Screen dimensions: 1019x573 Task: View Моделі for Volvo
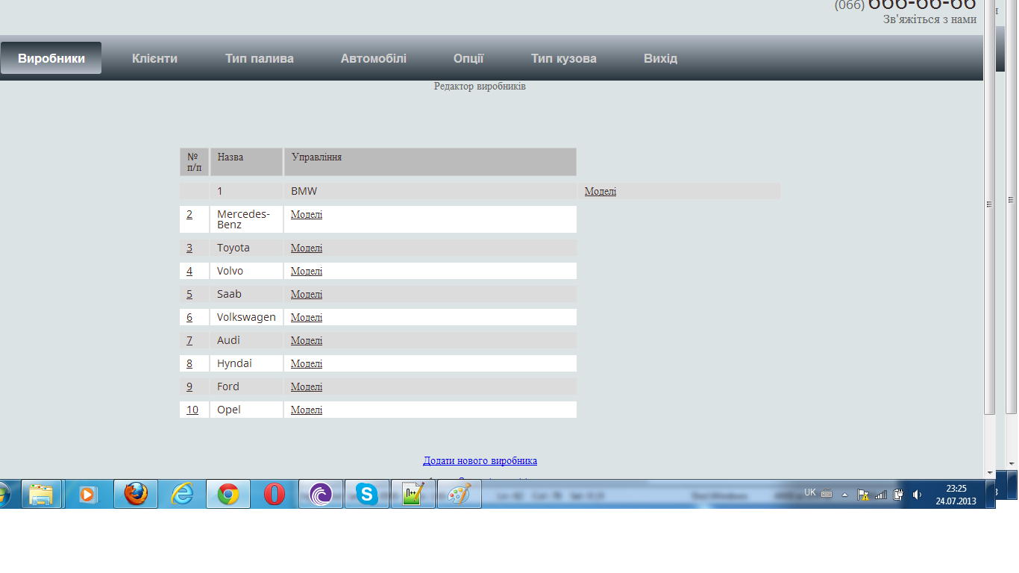coord(307,272)
